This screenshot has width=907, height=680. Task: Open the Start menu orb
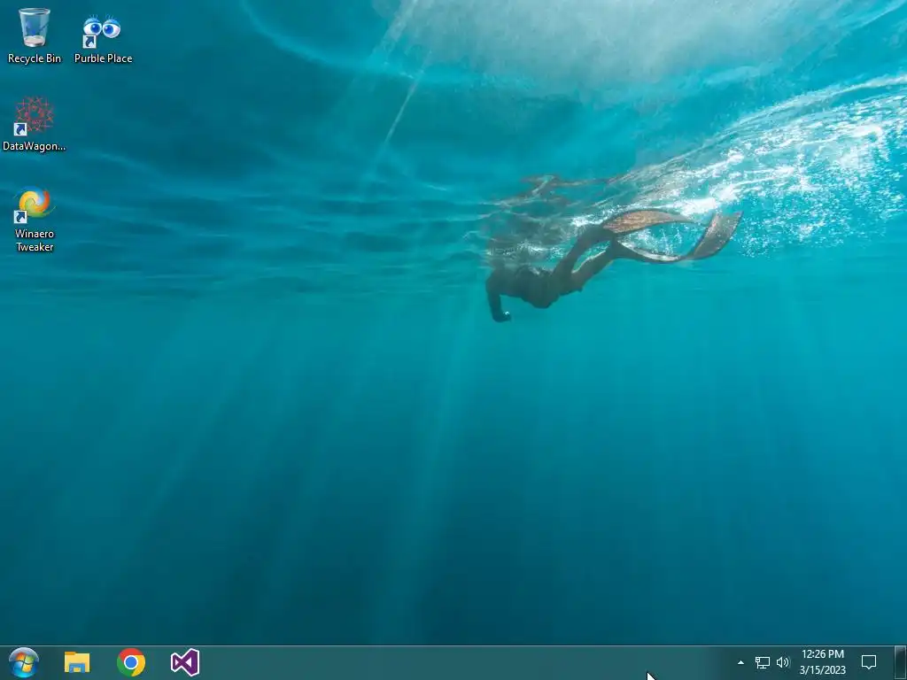[24, 662]
